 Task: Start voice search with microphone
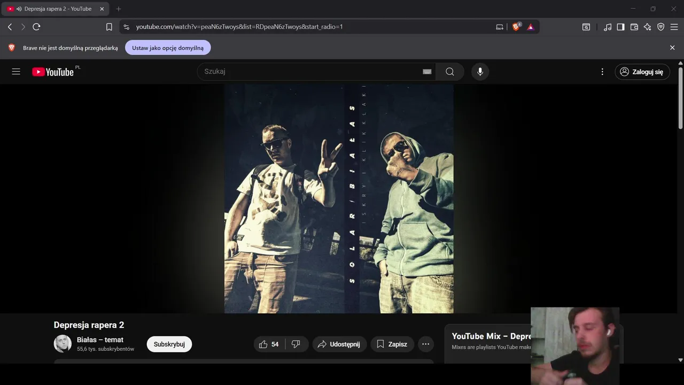pyautogui.click(x=480, y=72)
